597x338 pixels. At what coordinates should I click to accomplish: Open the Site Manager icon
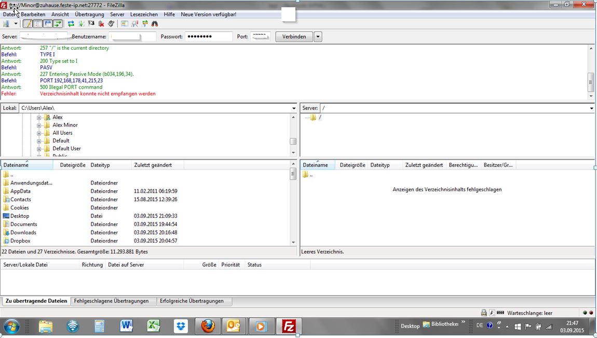[x=6, y=24]
